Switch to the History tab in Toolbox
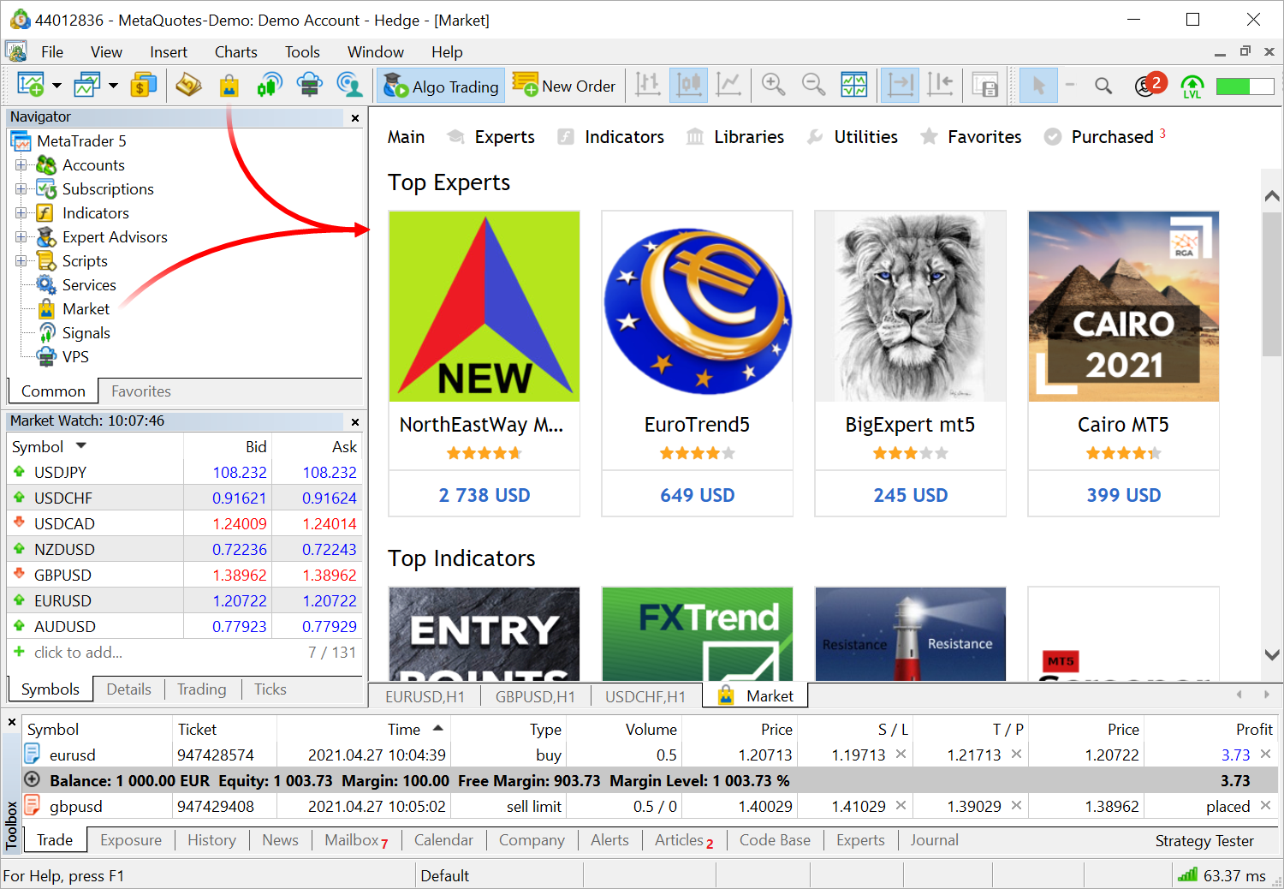Viewport: 1284px width, 889px height. tap(211, 840)
